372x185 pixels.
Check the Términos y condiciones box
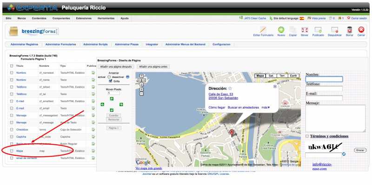tap(307, 136)
